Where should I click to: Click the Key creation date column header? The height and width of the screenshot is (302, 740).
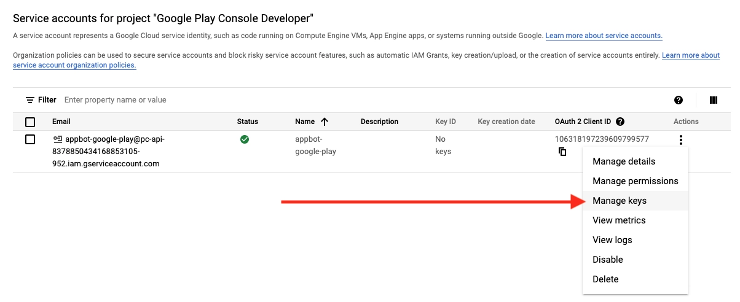pyautogui.click(x=506, y=122)
